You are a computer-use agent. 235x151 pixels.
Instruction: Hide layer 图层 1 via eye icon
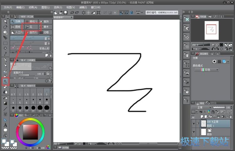tap(194, 123)
